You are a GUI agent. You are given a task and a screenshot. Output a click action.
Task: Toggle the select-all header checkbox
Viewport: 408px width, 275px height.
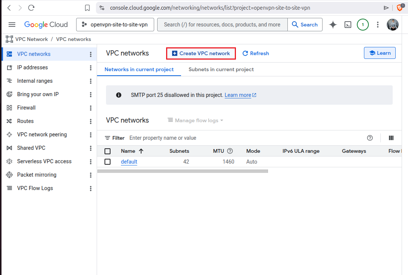108,151
